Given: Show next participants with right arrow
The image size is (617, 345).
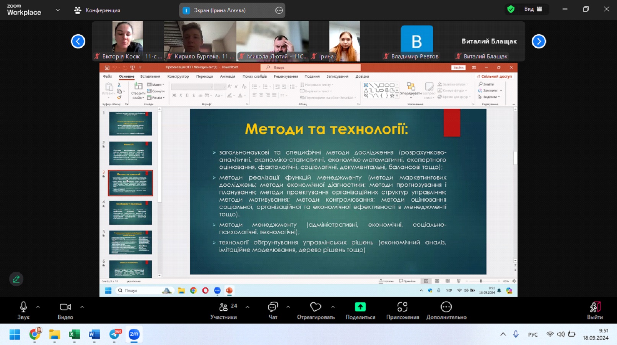Looking at the screenshot, I should [x=539, y=41].
